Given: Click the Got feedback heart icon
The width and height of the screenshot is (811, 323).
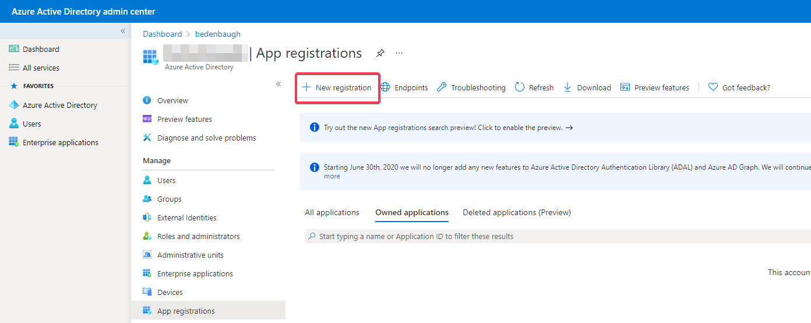Looking at the screenshot, I should (x=713, y=87).
